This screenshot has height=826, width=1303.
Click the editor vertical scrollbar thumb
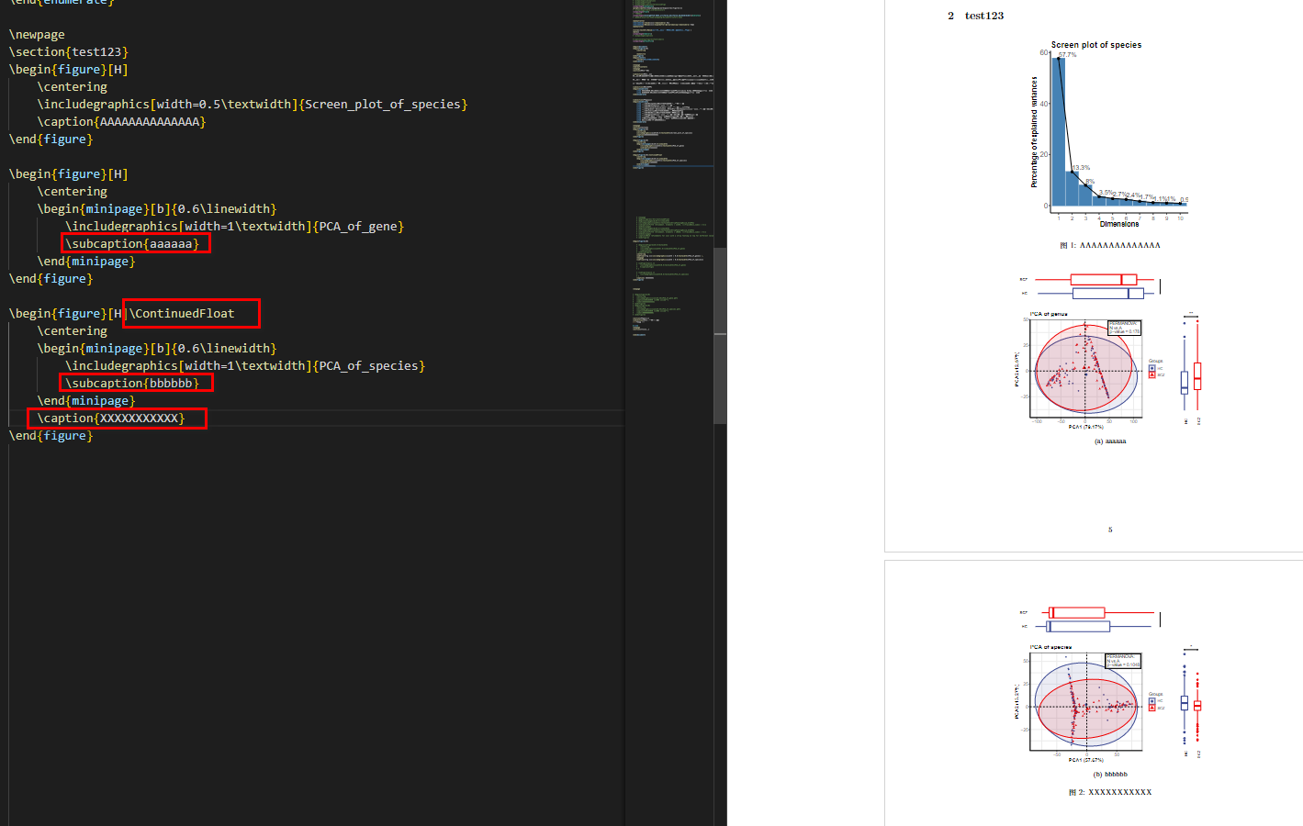pyautogui.click(x=720, y=335)
